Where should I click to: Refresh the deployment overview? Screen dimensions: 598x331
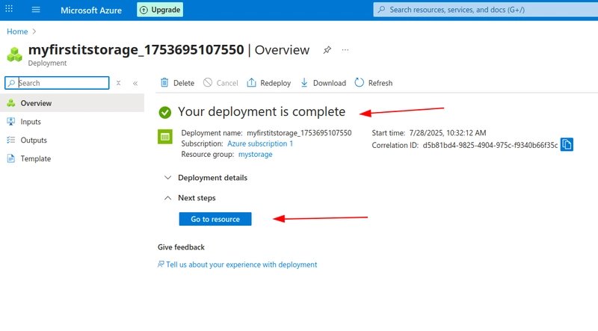(373, 83)
